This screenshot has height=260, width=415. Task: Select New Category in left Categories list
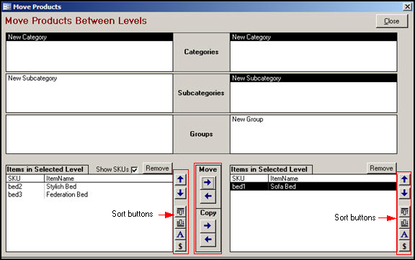[89, 37]
